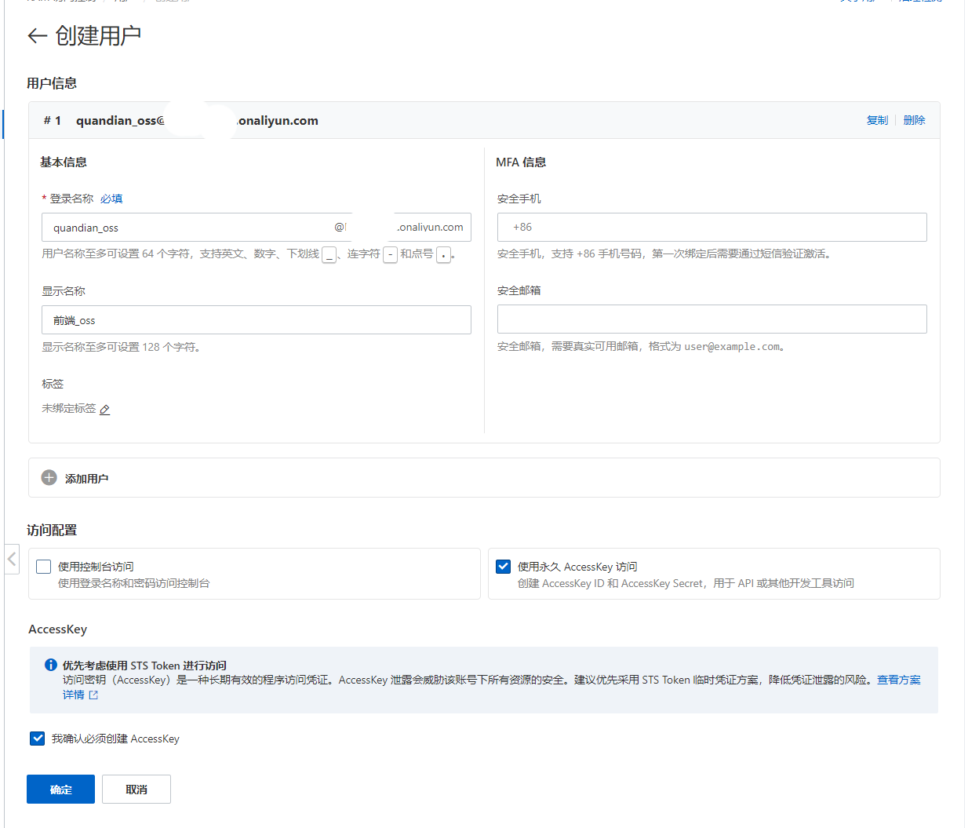This screenshot has width=979, height=828.
Task: Click the external link icon after 详情
Action: pyautogui.click(x=93, y=695)
